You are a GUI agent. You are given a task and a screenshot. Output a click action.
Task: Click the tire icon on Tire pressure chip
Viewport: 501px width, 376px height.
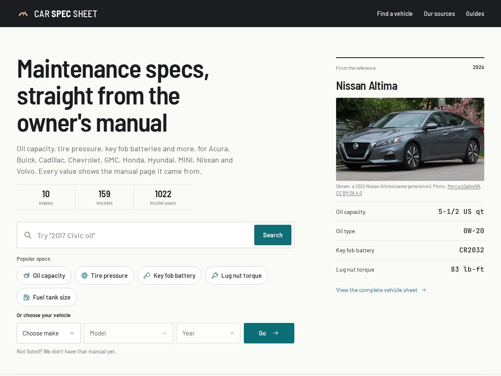point(84,276)
